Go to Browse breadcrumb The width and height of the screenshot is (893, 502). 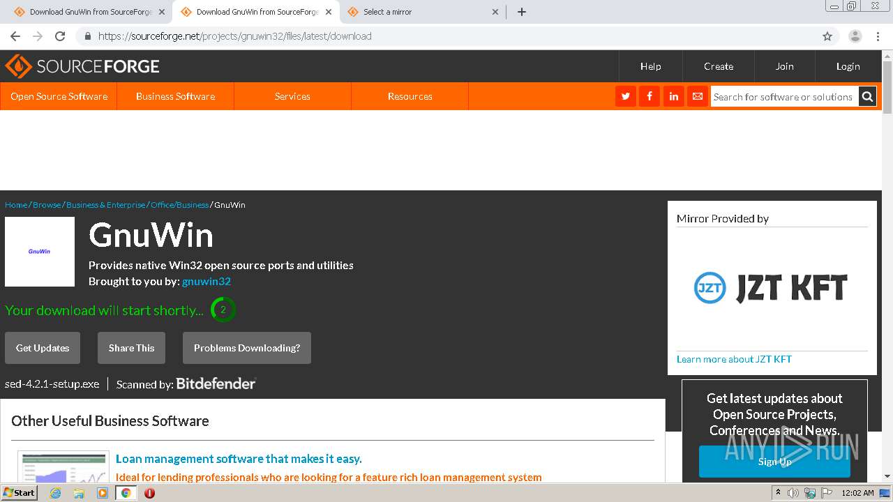pyautogui.click(x=47, y=205)
